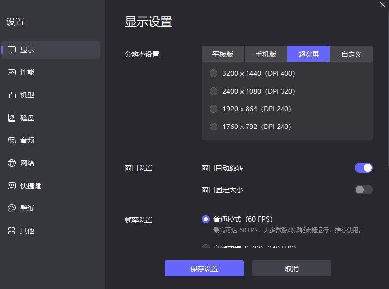This screenshot has height=289, width=389.
Task: Click the gamepad icon beside 音频
Action: coord(12,140)
